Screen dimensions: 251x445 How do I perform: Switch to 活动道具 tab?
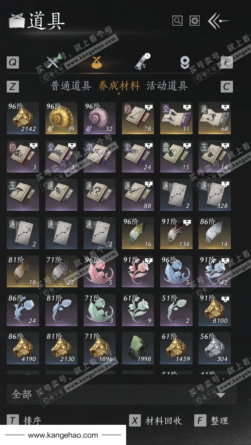[x=167, y=86]
